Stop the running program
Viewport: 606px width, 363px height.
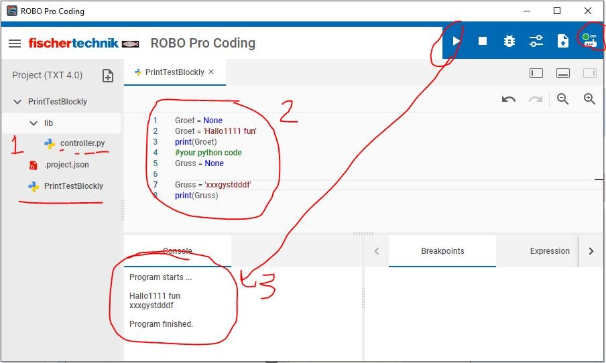pos(483,42)
